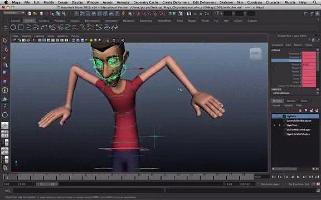
Task: Open the Create menu
Action: tap(62, 2)
